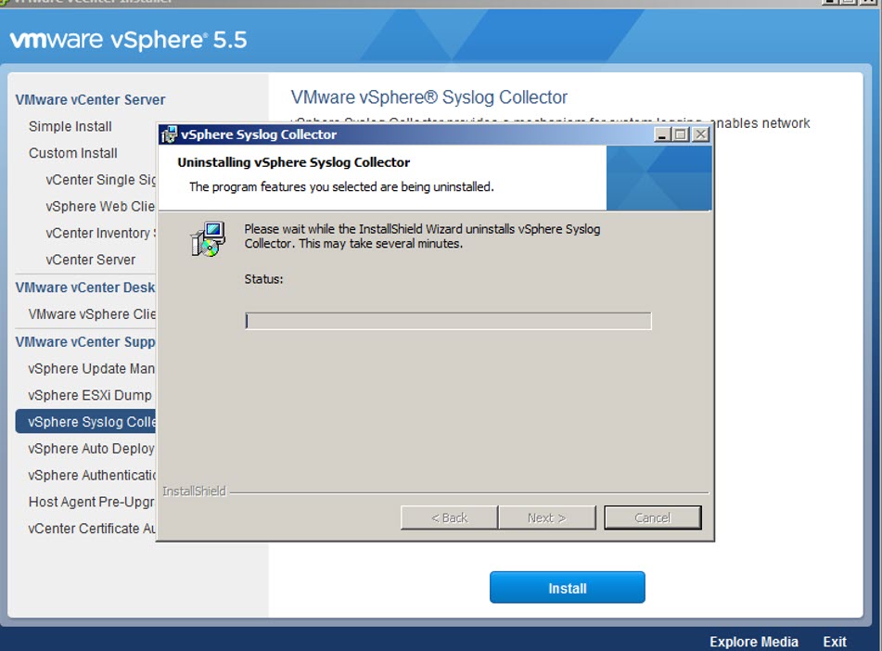The height and width of the screenshot is (651, 882).
Task: Select vSphere ESXi Dump Collector
Action: tap(90, 395)
